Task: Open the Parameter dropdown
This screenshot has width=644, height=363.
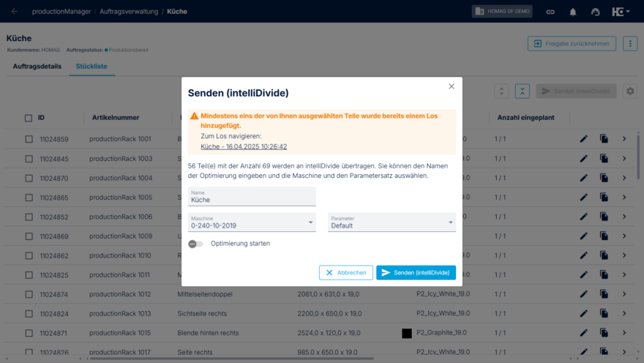Action: [x=392, y=222]
